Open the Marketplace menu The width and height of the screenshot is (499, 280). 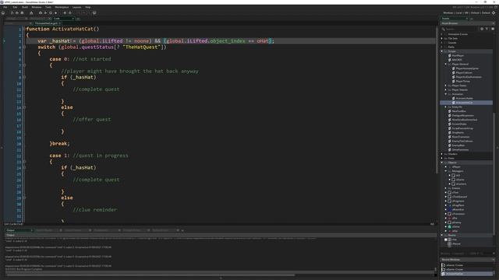point(62,7)
